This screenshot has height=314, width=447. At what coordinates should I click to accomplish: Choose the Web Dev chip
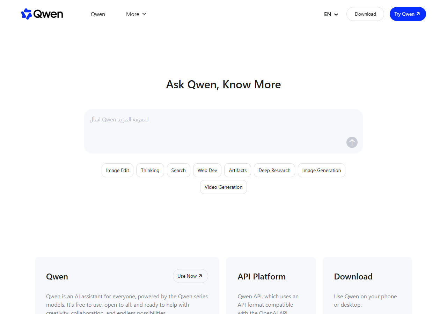[x=207, y=170]
